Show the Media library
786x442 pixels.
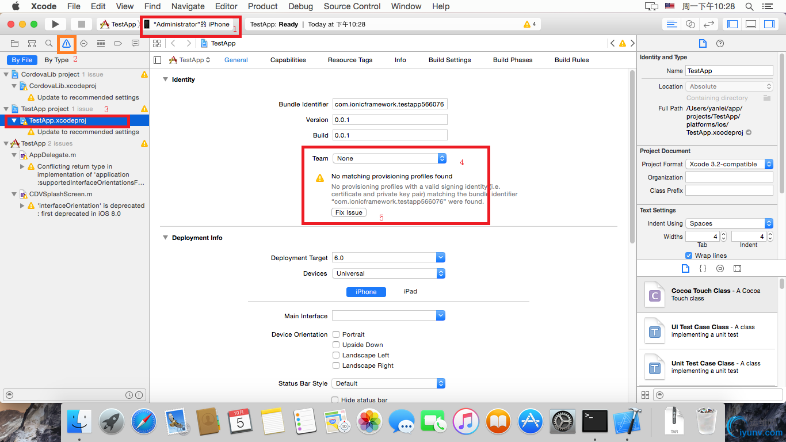[x=737, y=269]
